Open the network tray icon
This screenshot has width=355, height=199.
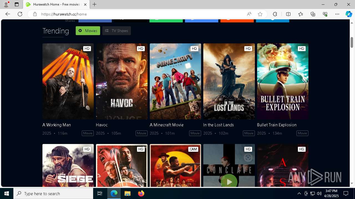pyautogui.click(x=312, y=193)
